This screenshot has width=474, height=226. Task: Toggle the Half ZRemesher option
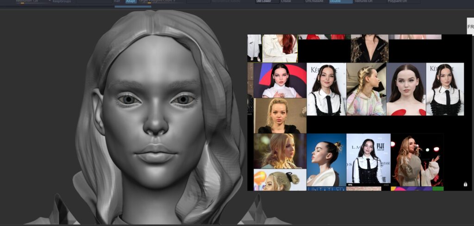(x=117, y=1)
